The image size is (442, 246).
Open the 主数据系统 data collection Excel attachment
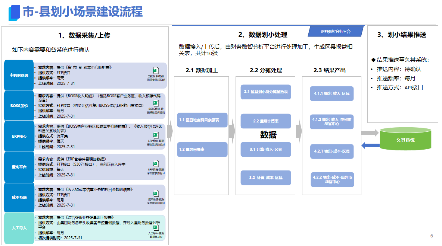(156, 74)
